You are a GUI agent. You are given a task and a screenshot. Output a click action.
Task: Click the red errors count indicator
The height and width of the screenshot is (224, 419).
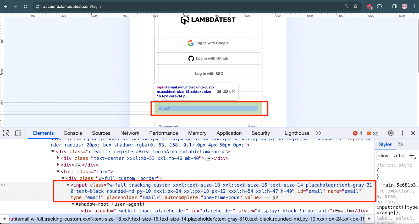(x=357, y=133)
